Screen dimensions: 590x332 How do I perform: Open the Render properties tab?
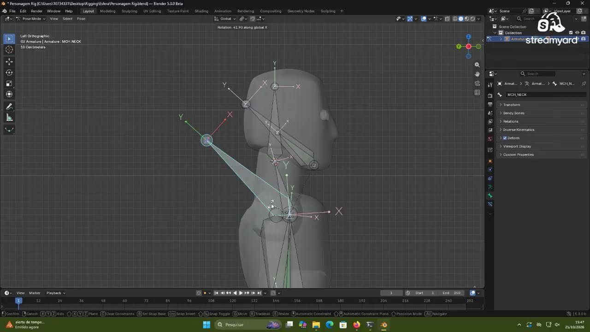490,95
